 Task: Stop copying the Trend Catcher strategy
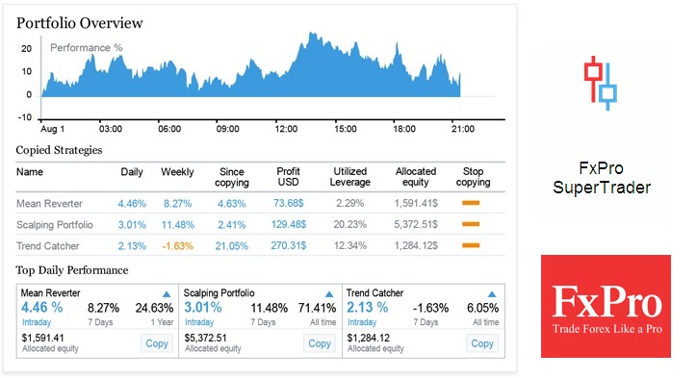tap(471, 245)
